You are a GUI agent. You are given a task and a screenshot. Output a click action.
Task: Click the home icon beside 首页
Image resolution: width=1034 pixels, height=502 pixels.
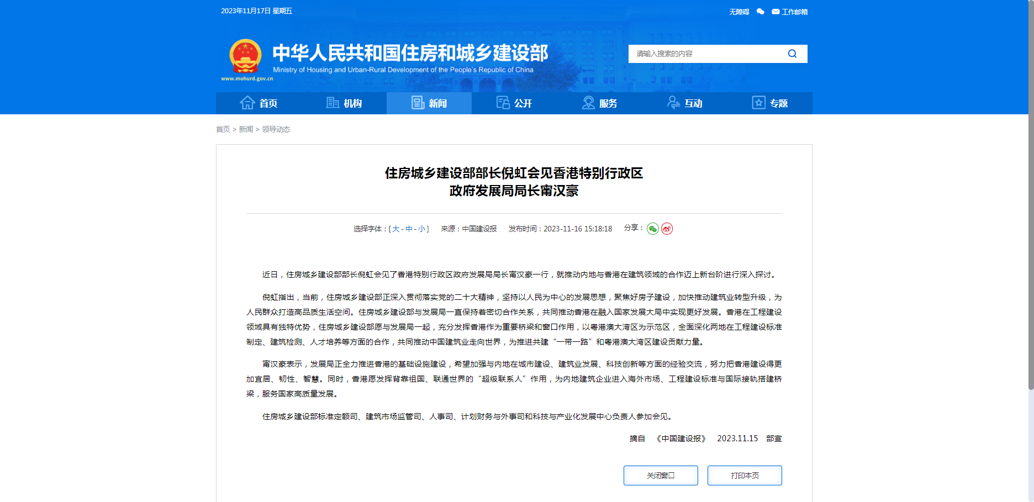[x=247, y=103]
